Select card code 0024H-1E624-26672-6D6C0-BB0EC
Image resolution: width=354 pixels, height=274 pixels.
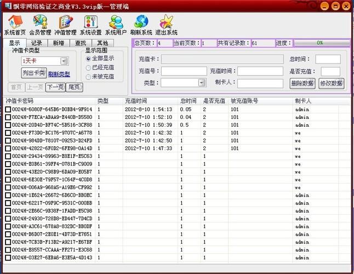click(x=52, y=195)
